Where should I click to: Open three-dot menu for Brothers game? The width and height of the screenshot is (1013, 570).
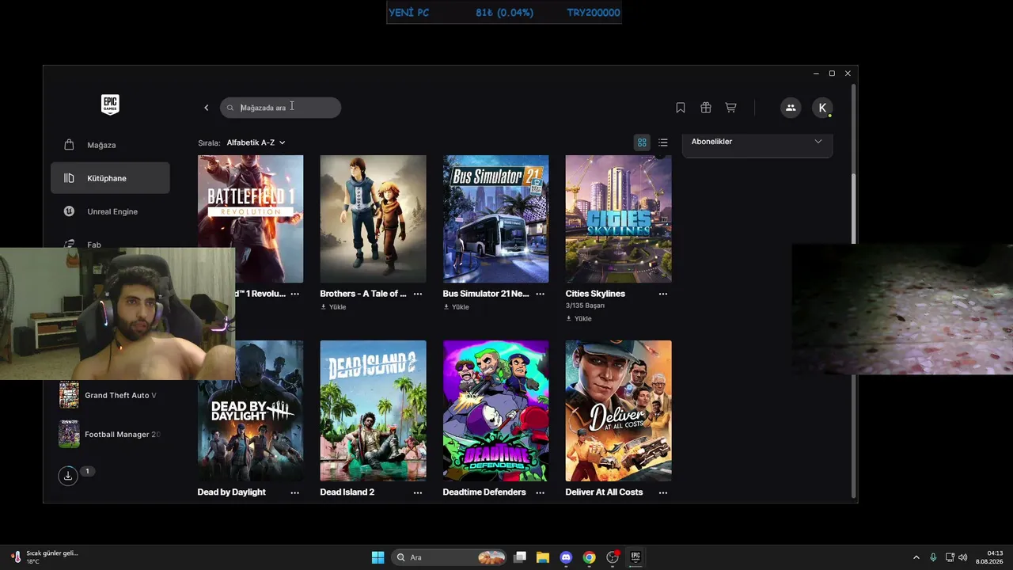418,294
